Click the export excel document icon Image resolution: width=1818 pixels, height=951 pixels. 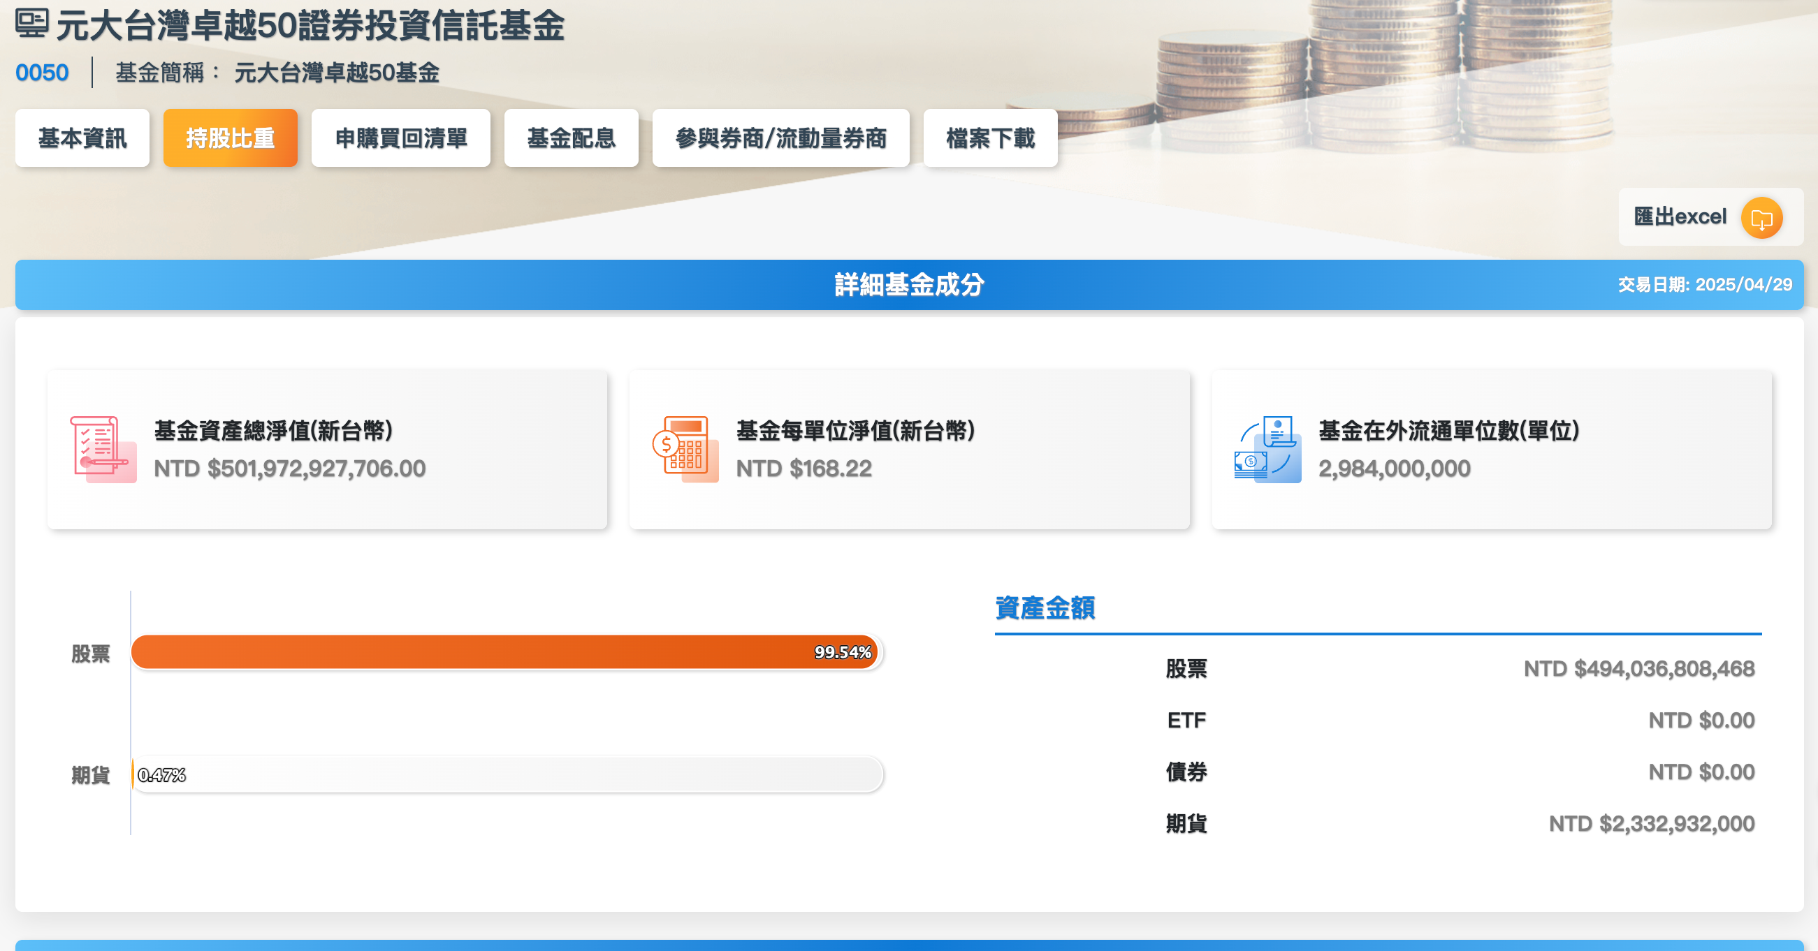(x=1761, y=217)
